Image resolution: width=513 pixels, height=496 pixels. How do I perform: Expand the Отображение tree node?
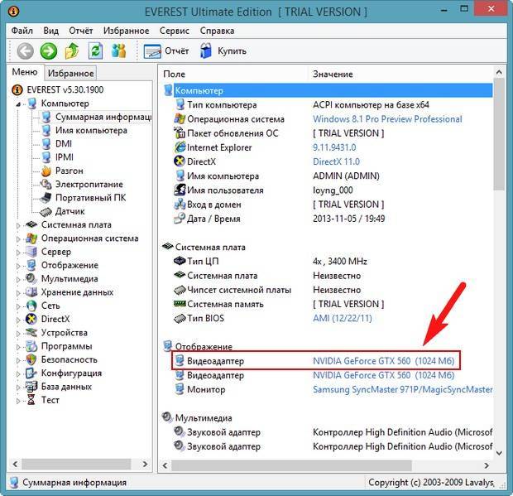coord(18,266)
